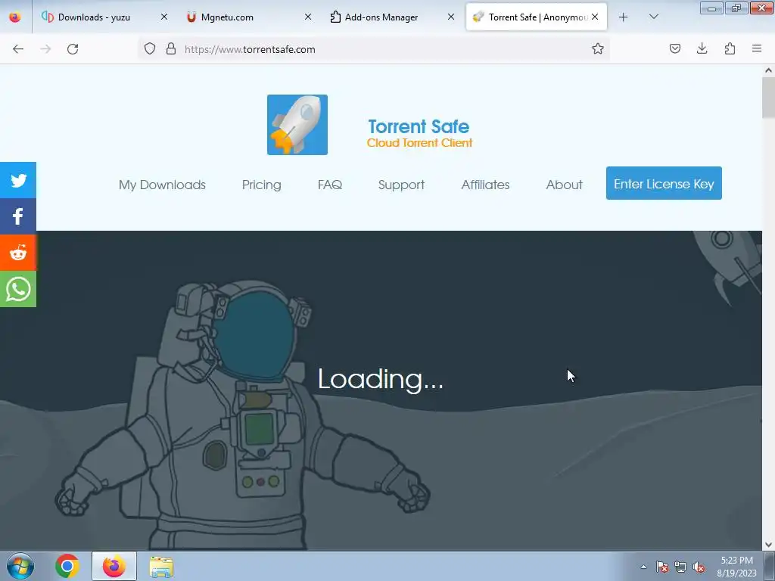Image resolution: width=775 pixels, height=581 pixels.
Task: Open the Windows Start menu
Action: tap(20, 566)
